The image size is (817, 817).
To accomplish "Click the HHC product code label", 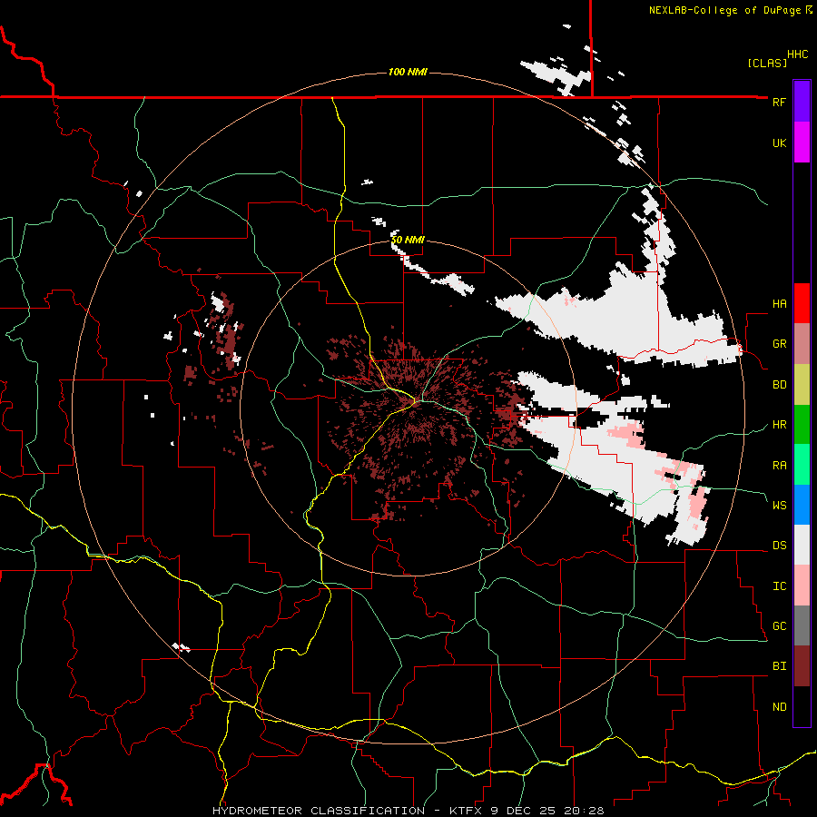I will pos(797,54).
